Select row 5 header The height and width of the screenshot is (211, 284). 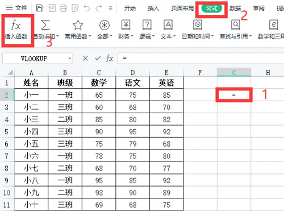tap(7, 131)
